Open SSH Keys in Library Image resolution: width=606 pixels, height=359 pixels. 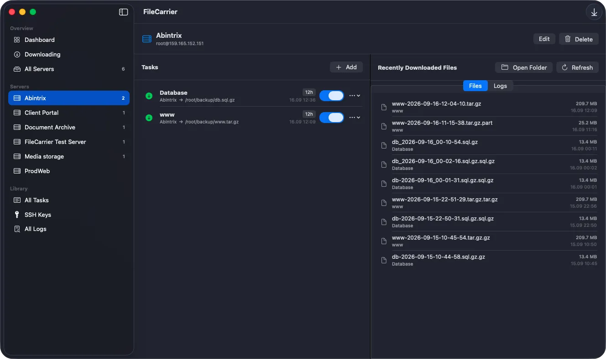click(x=69, y=215)
